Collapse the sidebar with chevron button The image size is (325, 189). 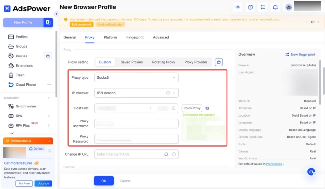[56, 14]
